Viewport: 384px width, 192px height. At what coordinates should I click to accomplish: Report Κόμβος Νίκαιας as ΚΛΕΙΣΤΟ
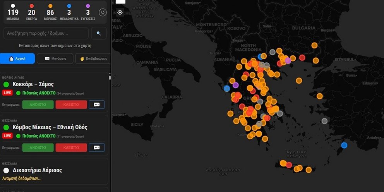coord(71,147)
